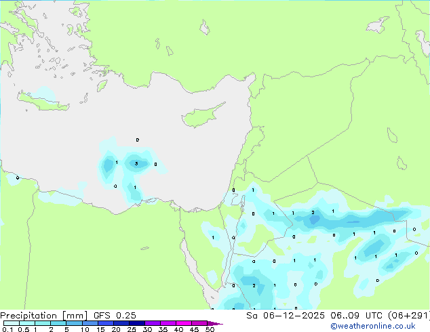Viewport: 430px width, 332px height.
Task: Click the purple arrow tip ending the legend
Action: pyautogui.click(x=215, y=323)
